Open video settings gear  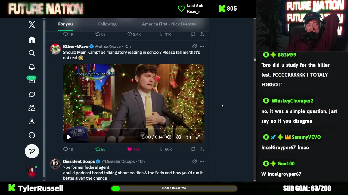(x=179, y=137)
